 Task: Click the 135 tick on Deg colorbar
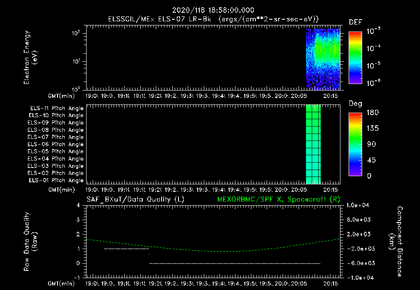pyautogui.click(x=372, y=129)
